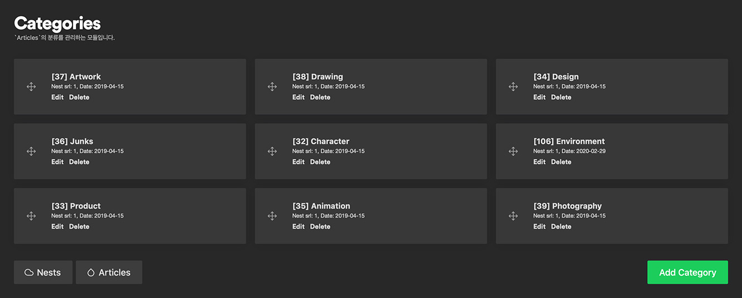Click the move icon beside Product
The height and width of the screenshot is (298, 742).
[x=31, y=216]
